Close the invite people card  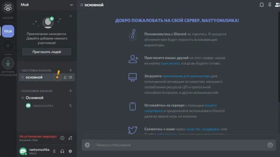coord(71,16)
